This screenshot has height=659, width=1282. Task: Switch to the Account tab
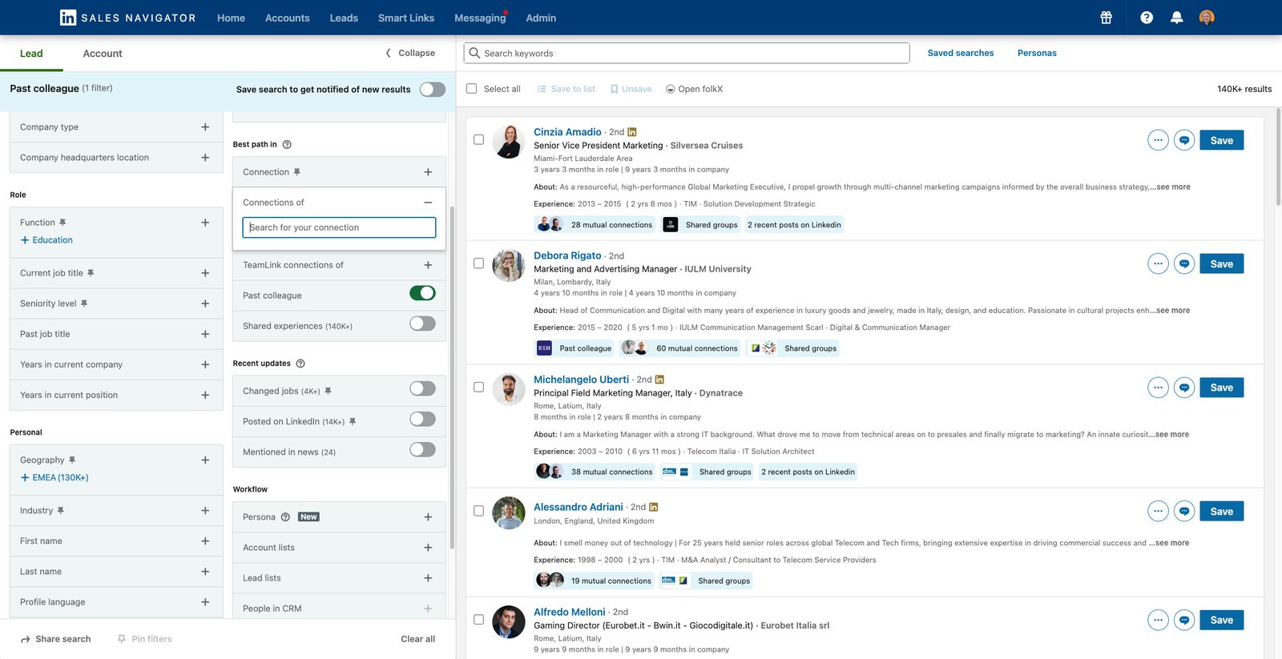(x=103, y=54)
